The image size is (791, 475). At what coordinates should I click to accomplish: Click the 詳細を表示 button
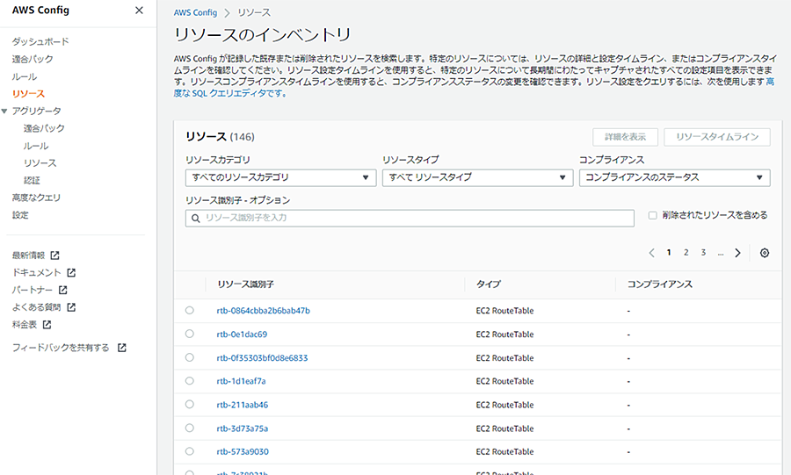point(626,137)
